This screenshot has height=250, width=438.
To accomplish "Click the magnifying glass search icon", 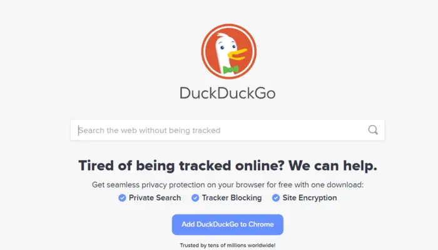I will click(373, 130).
